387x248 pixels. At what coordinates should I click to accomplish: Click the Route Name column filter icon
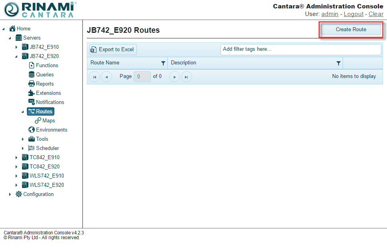point(163,63)
